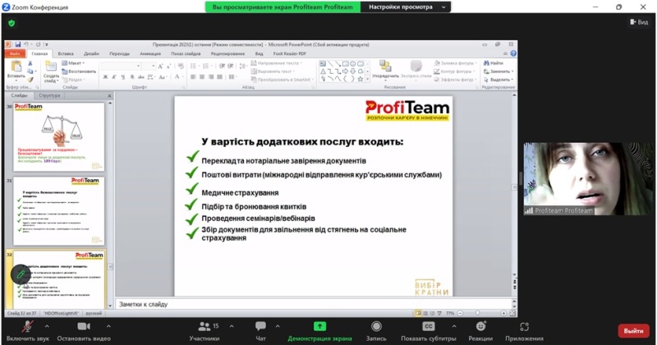Switch to the Вставка ribbon tab
Image resolution: width=657 pixels, height=345 pixels.
66,53
